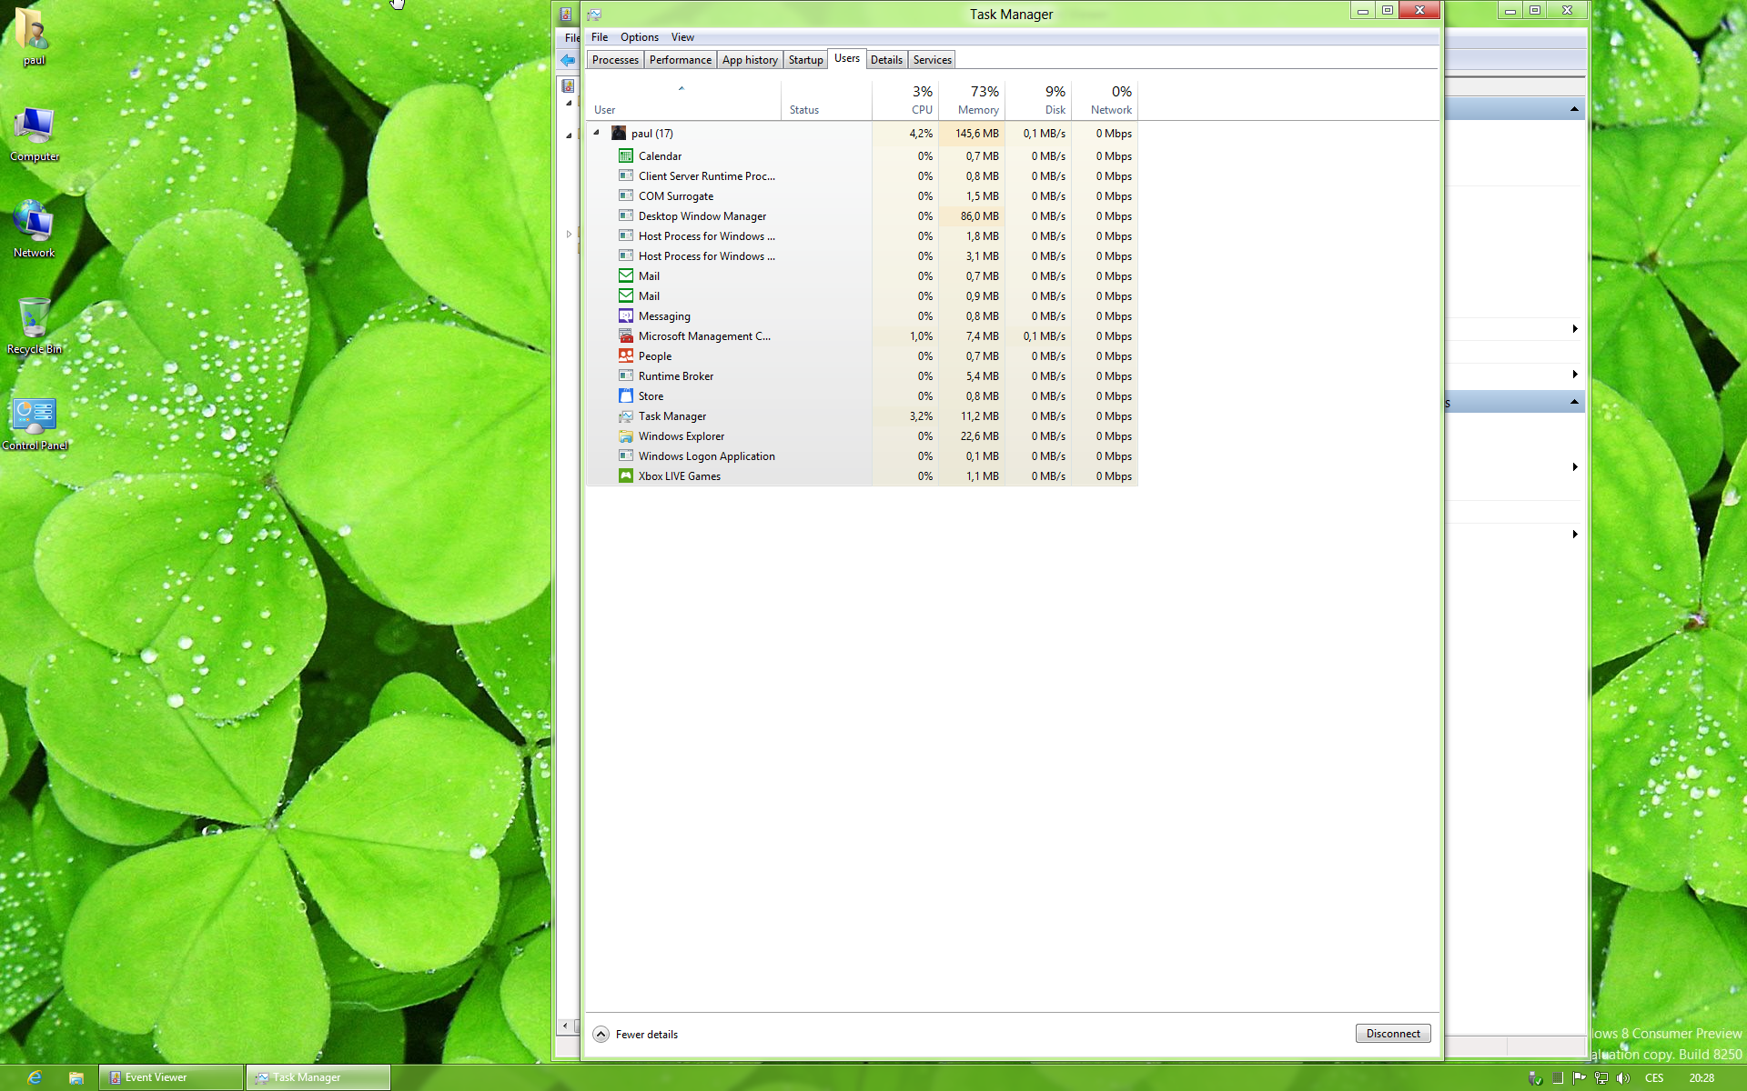Open the File menu in Task Manager
The width and height of the screenshot is (1747, 1091).
600,37
